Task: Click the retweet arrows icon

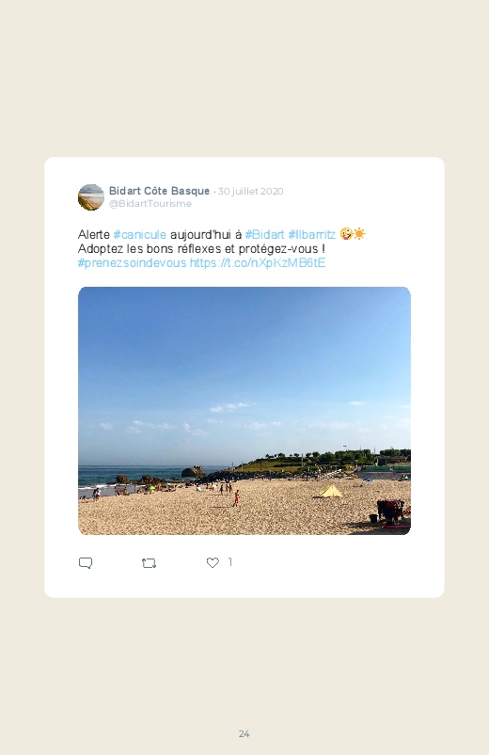Action: point(149,563)
